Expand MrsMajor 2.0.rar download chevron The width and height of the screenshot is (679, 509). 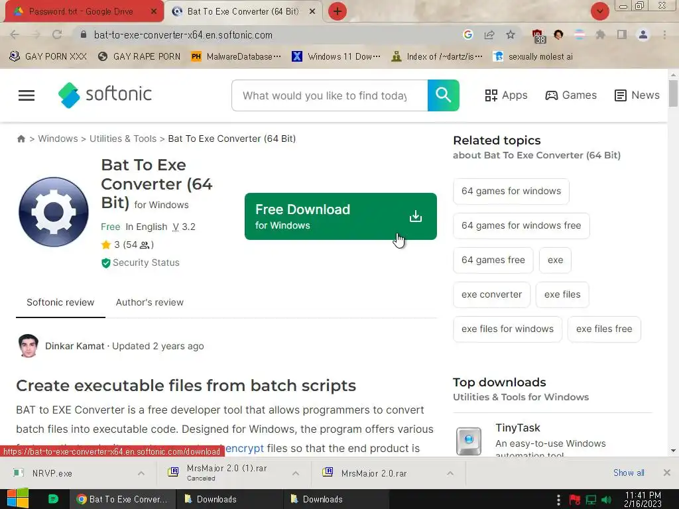tap(450, 473)
